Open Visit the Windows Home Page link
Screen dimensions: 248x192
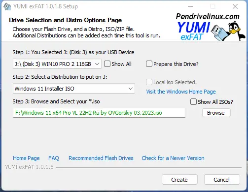point(181,92)
